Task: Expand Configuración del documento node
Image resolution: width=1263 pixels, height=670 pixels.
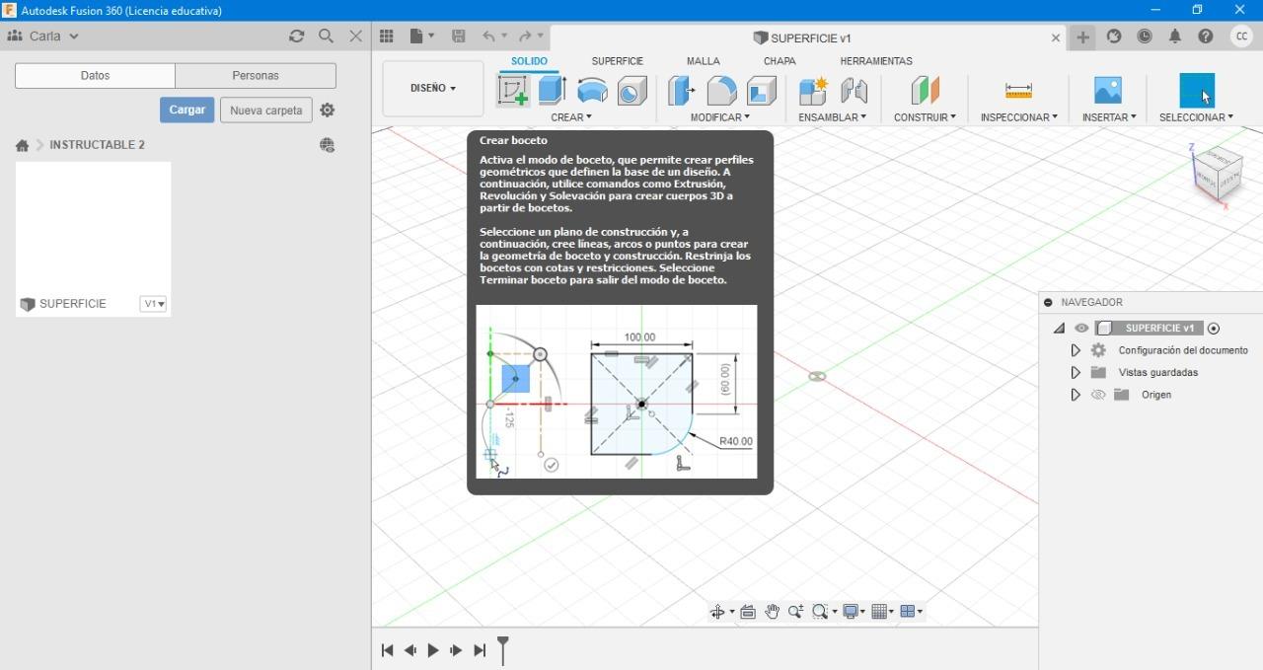Action: coord(1076,350)
